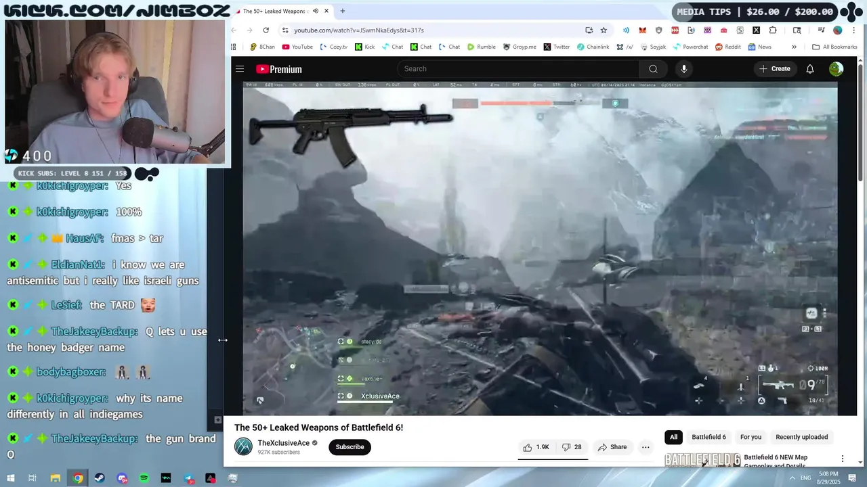The image size is (867, 487).
Task: Open the Reddit bookmark
Action: click(728, 47)
